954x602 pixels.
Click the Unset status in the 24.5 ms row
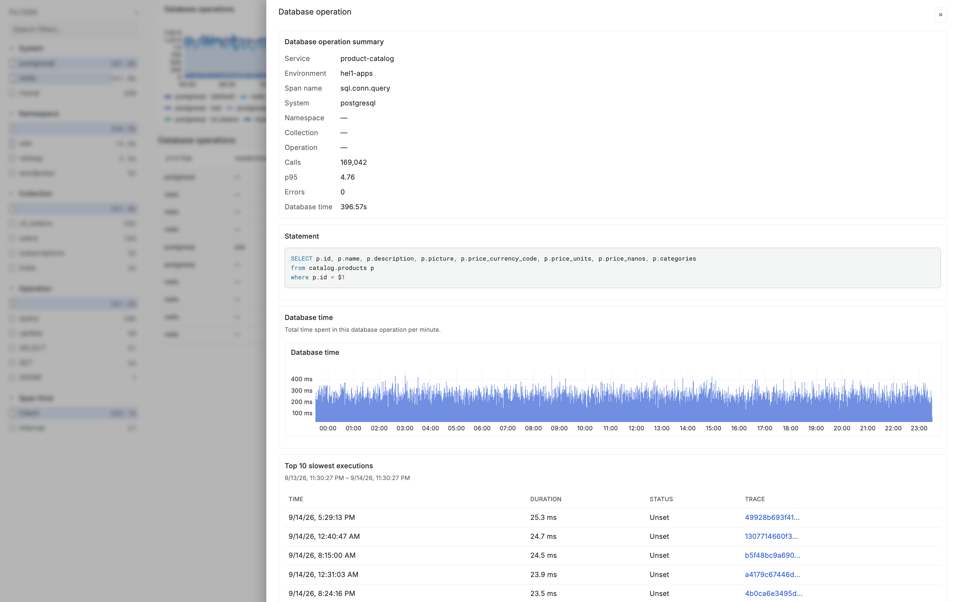coord(659,555)
